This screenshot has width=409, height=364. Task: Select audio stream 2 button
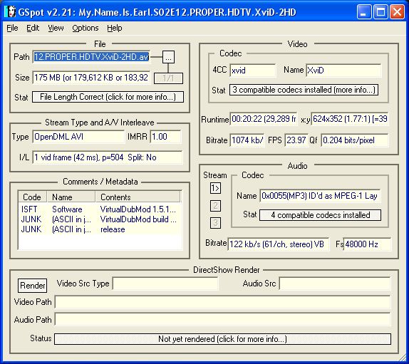[x=215, y=206]
